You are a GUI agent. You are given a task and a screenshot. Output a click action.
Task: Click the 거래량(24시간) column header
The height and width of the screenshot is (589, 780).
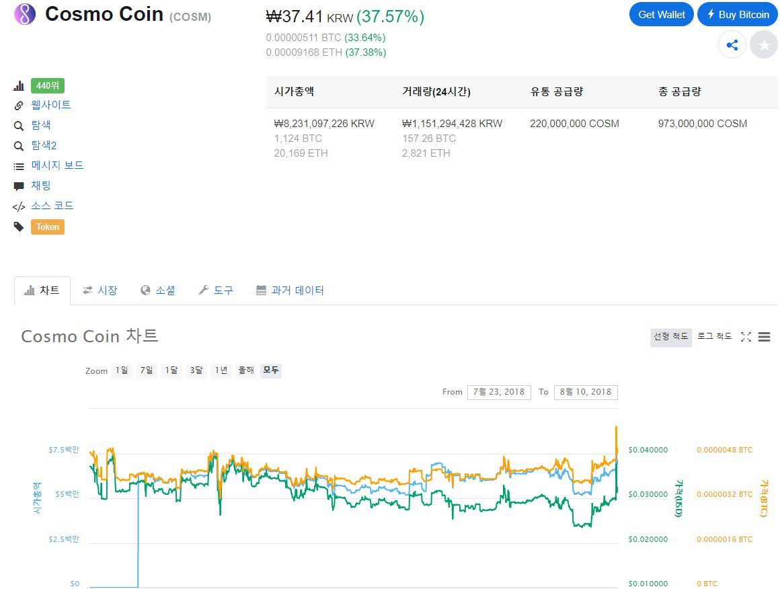[x=436, y=91]
